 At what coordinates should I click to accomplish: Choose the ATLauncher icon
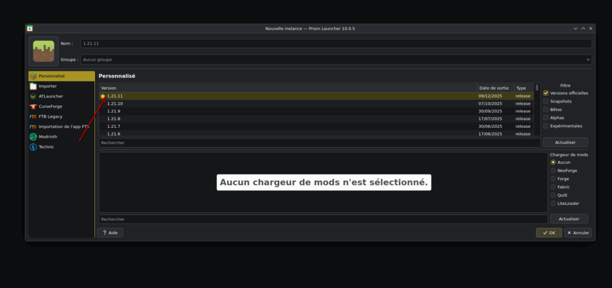33,96
